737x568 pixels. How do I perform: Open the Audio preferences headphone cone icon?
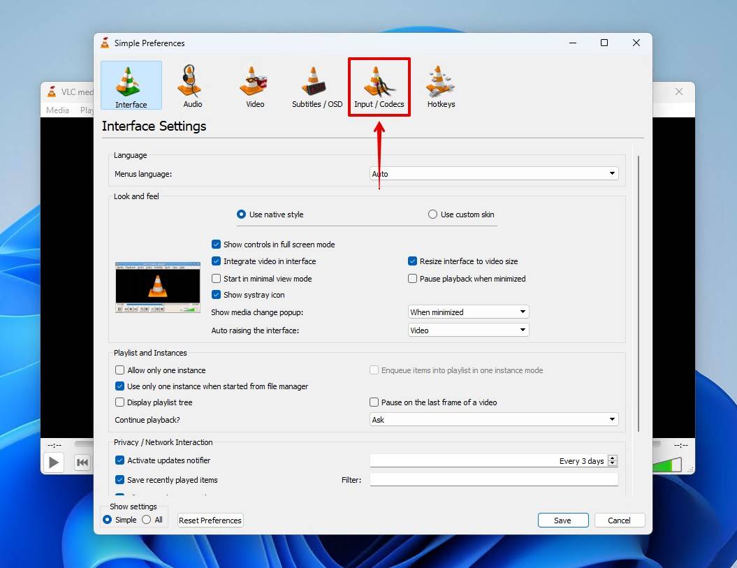tap(192, 86)
